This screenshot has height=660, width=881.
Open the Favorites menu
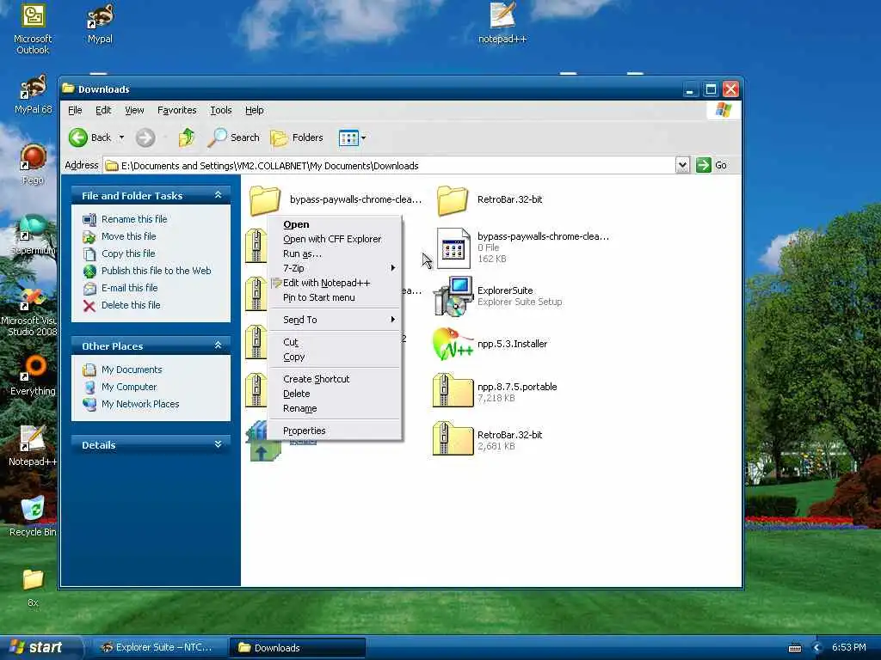click(x=177, y=110)
